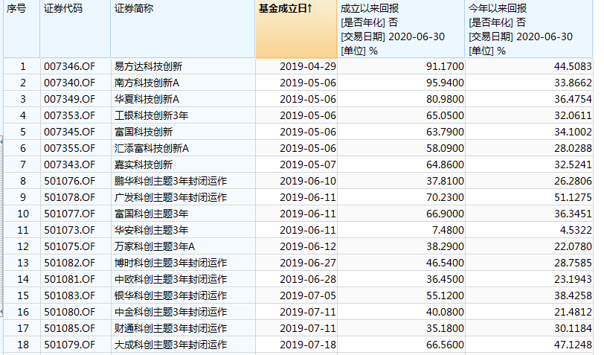Image resolution: width=604 pixels, height=355 pixels.
Task: Select 财通科创主题3年封闭运作 fund name
Action: click(x=170, y=328)
